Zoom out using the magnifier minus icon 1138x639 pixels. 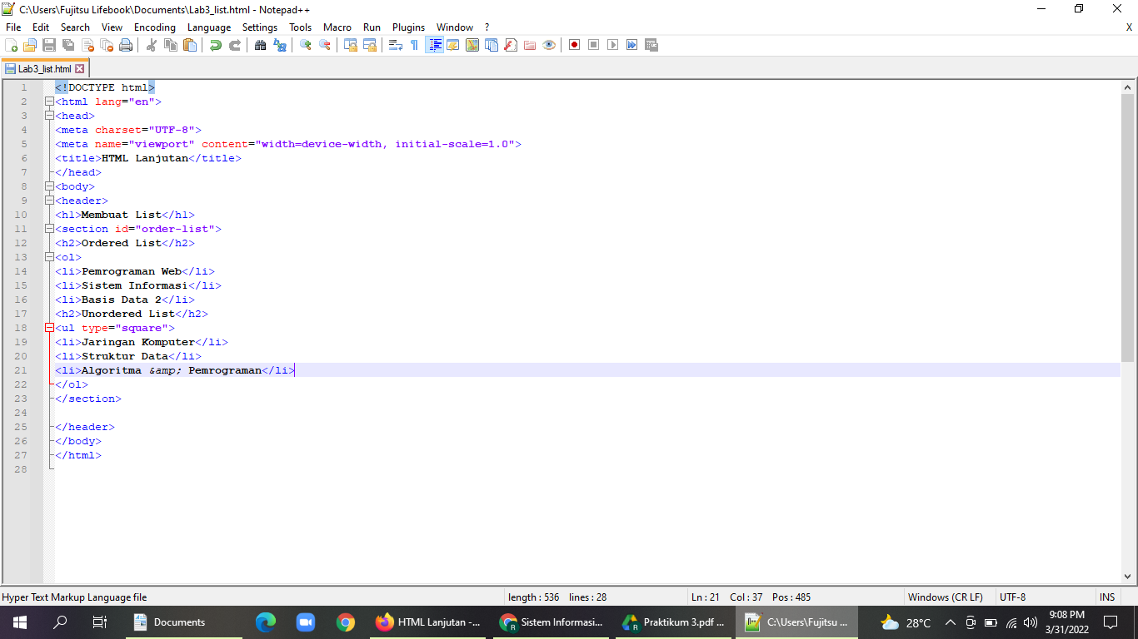coord(325,45)
